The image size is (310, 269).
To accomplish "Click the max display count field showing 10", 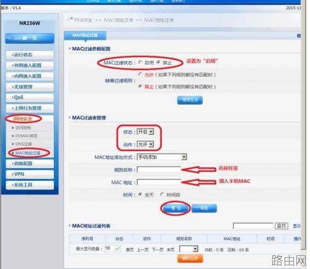I will point(110,249).
